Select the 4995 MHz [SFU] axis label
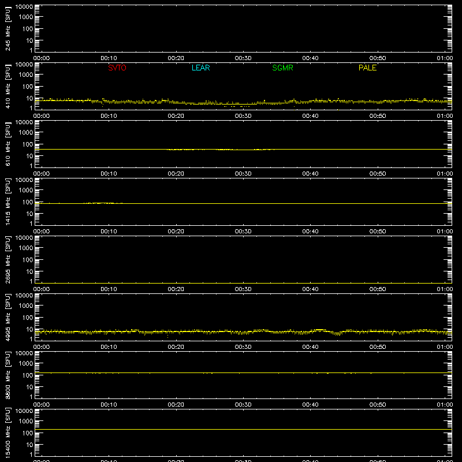The height and width of the screenshot is (462, 462). tap(8, 317)
